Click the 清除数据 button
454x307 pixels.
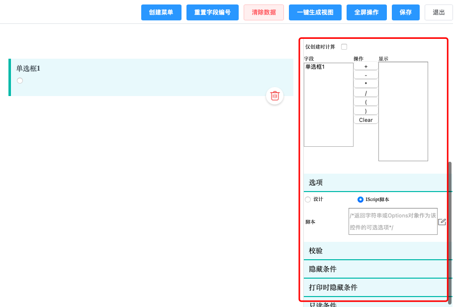point(263,12)
